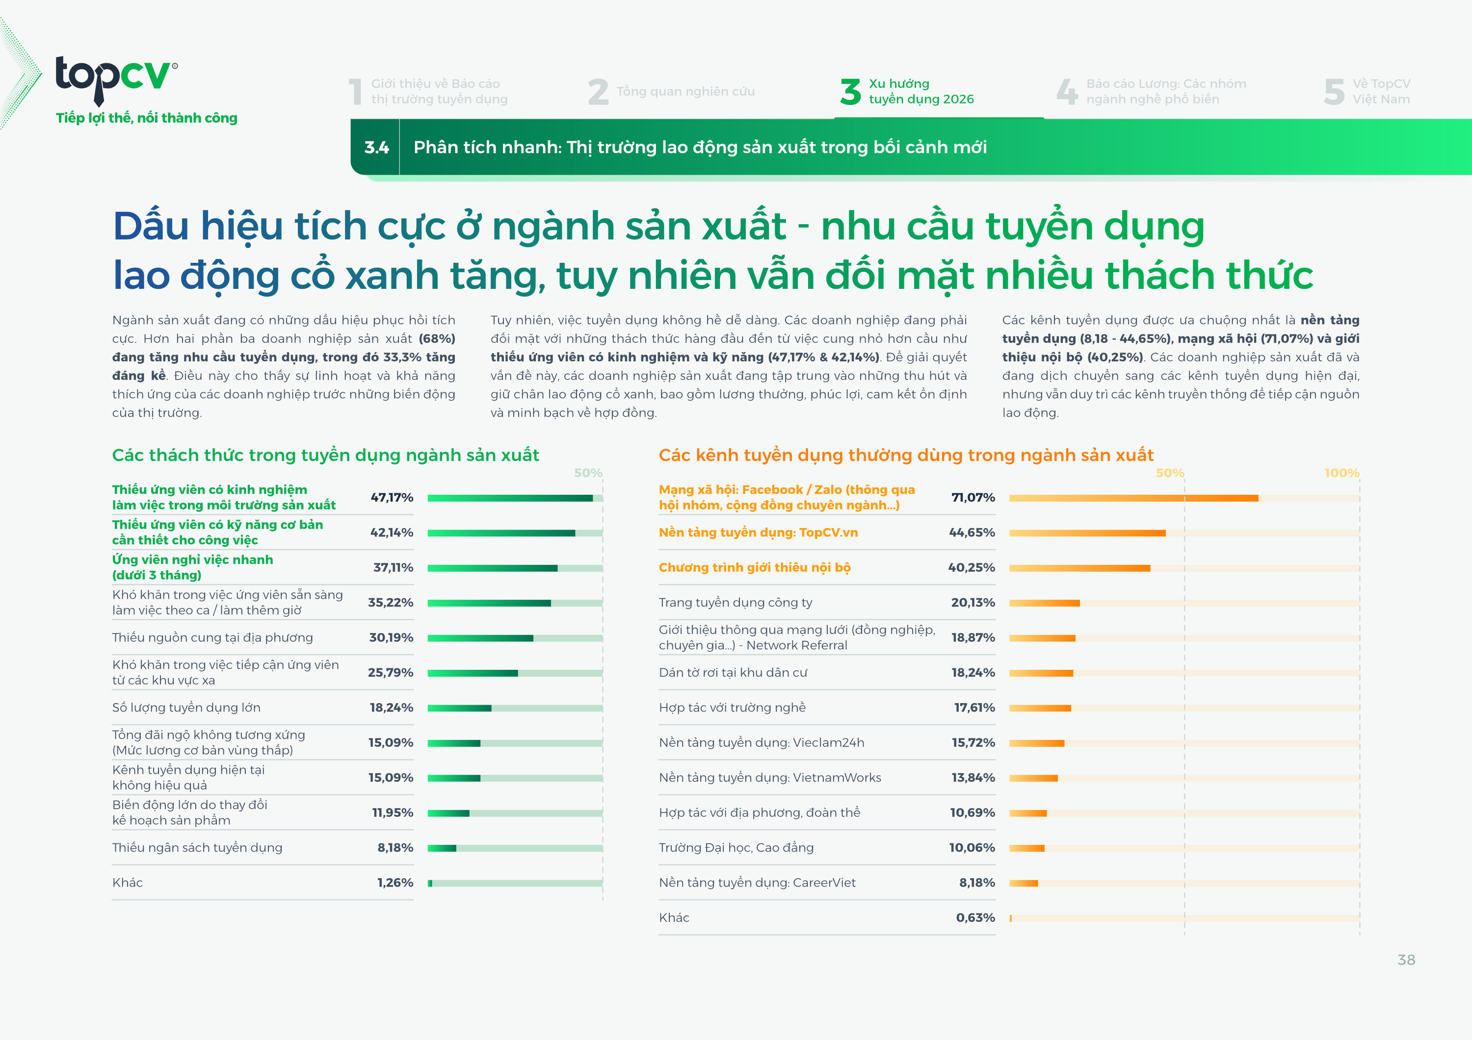Go to 'Về TopCV Việt Nam' tab
The width and height of the screenshot is (1472, 1040).
(x=1381, y=92)
